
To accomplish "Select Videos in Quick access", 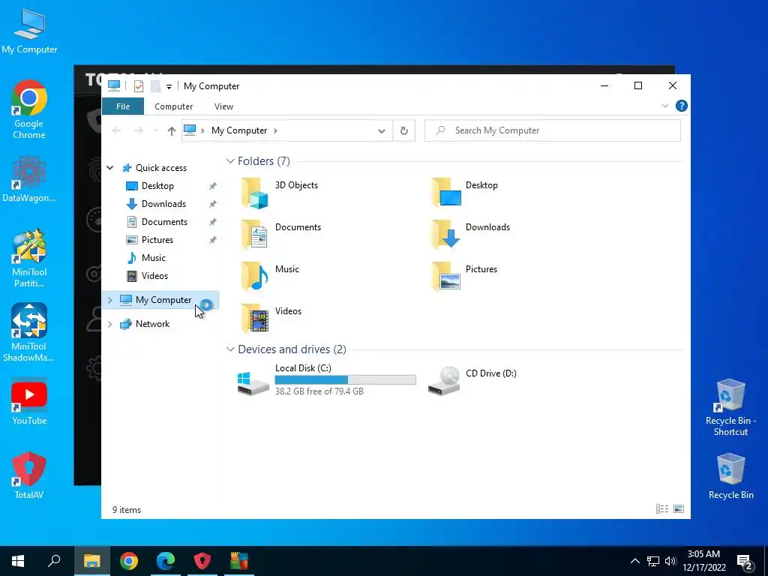I will pyautogui.click(x=154, y=276).
